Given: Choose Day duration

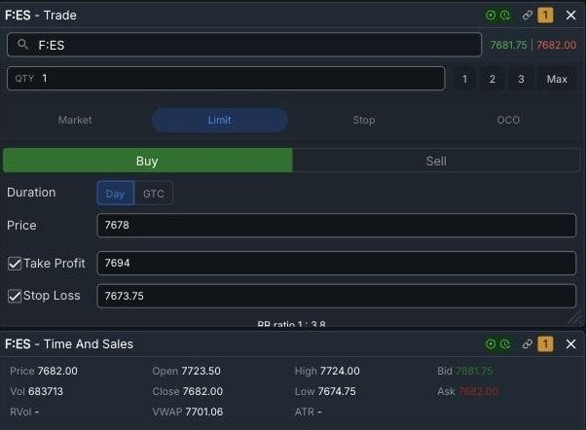Looking at the screenshot, I should click(x=115, y=194).
